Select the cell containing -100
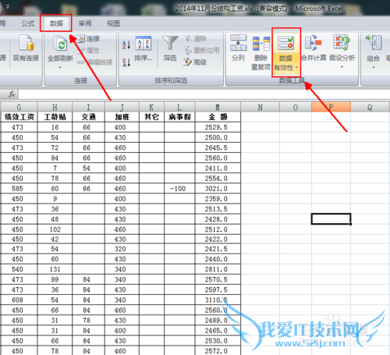This screenshot has width=390, height=355. tap(179, 189)
